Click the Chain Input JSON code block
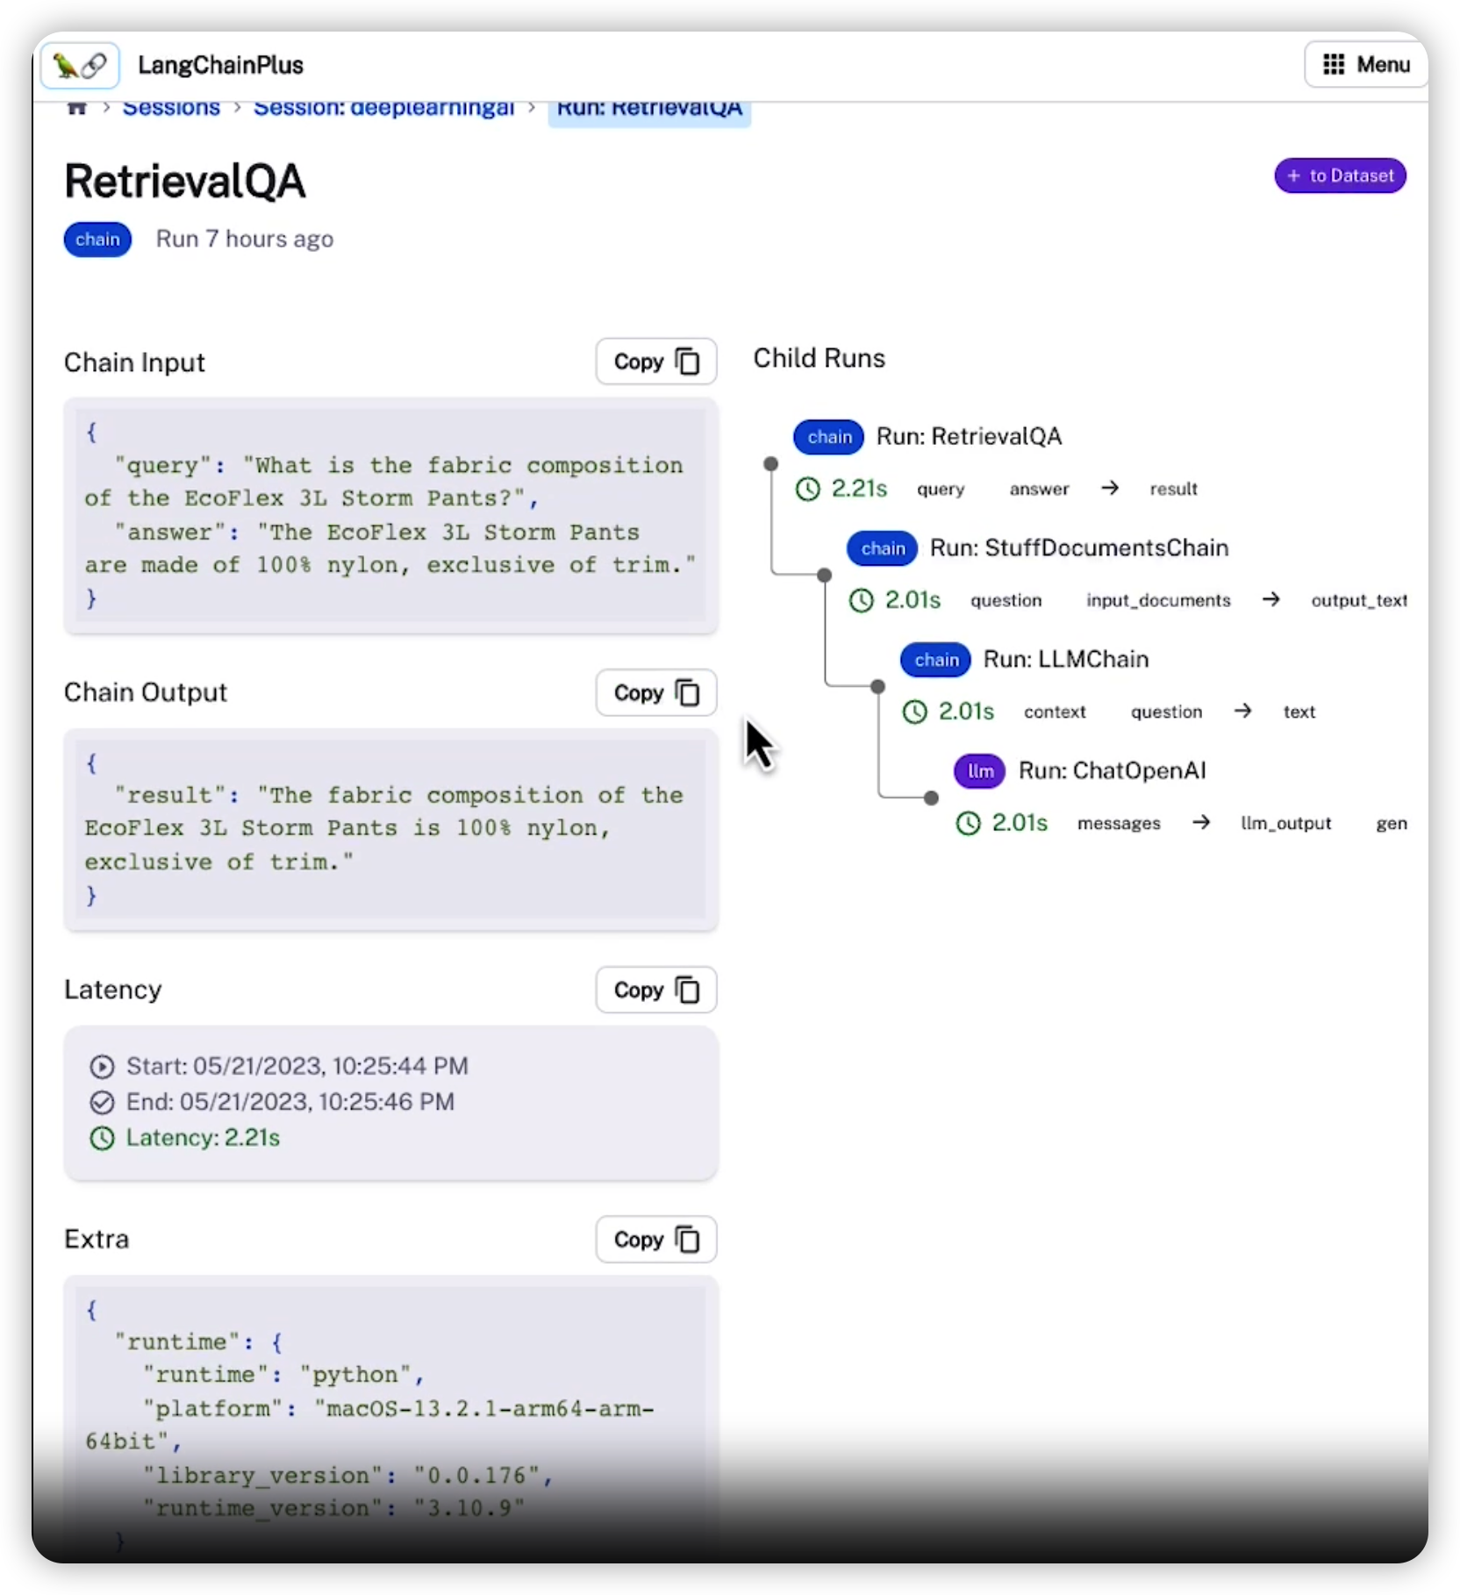Viewport: 1460px width, 1595px height. 390,515
